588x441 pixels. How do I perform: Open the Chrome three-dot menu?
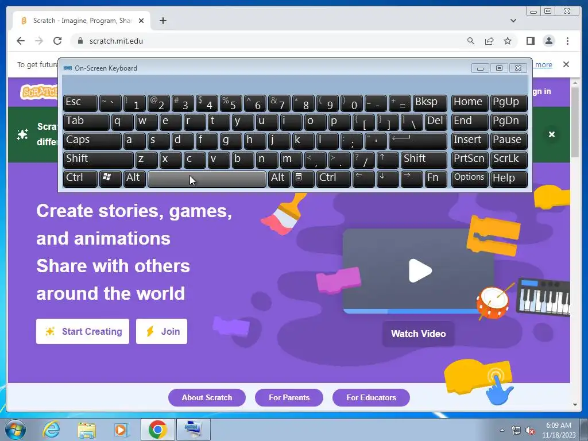point(567,41)
